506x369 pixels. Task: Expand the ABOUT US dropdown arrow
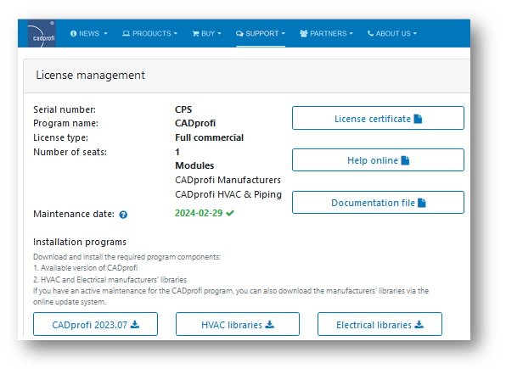point(415,34)
